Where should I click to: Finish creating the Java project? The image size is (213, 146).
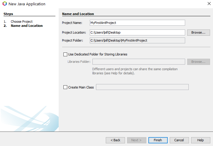(158, 140)
